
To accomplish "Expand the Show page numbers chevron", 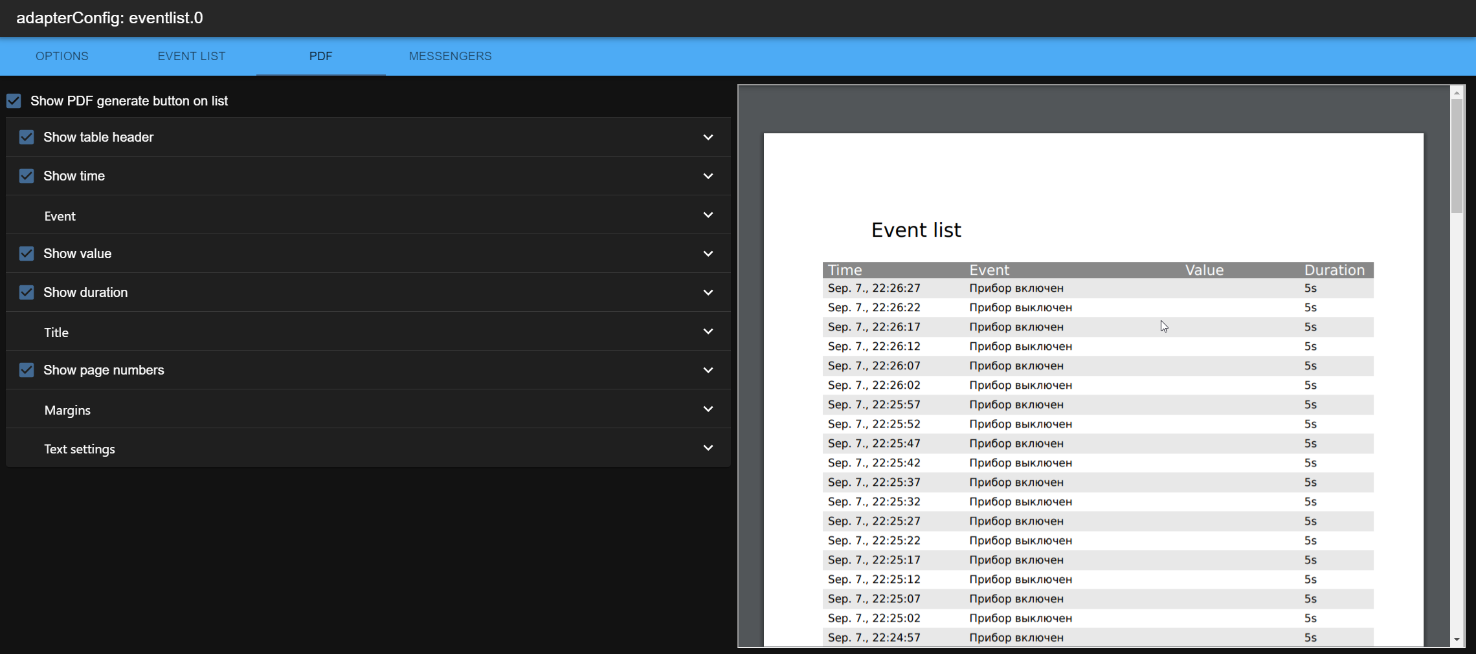I will [x=708, y=370].
